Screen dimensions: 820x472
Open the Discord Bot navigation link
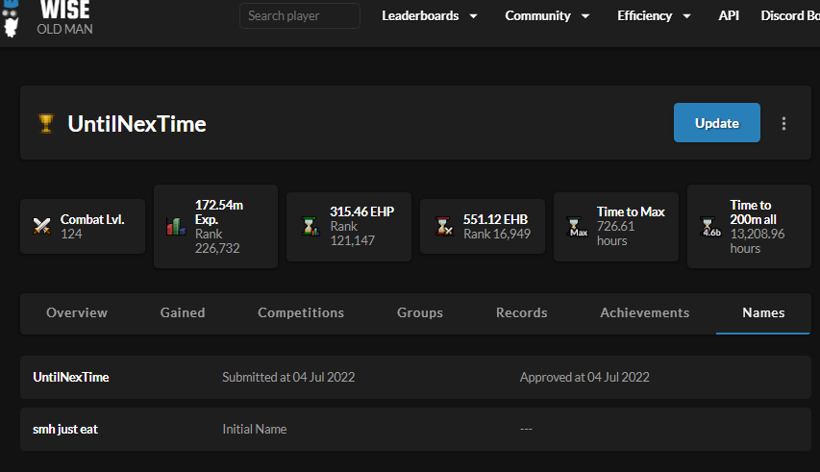(x=790, y=15)
